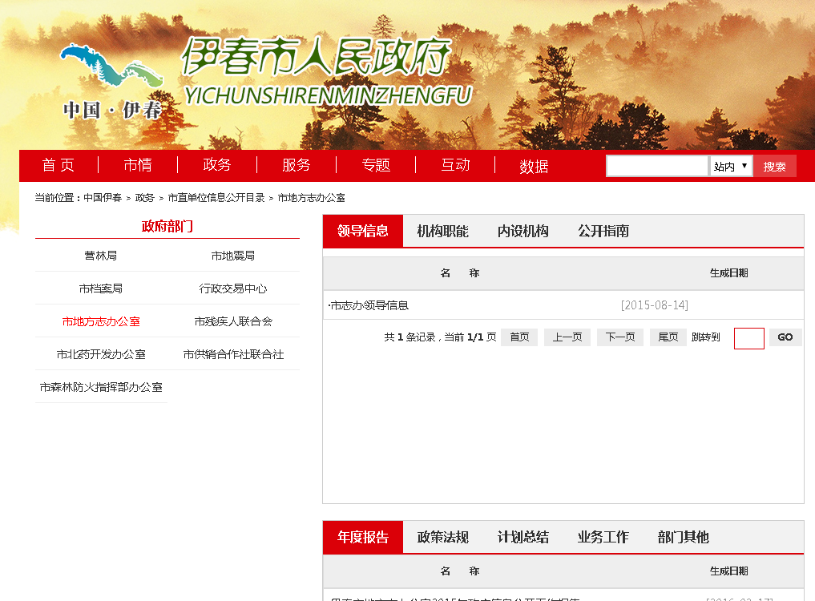This screenshot has width=815, height=601.
Task: Click the 伊春市人民政府 banner title
Action: (316, 56)
